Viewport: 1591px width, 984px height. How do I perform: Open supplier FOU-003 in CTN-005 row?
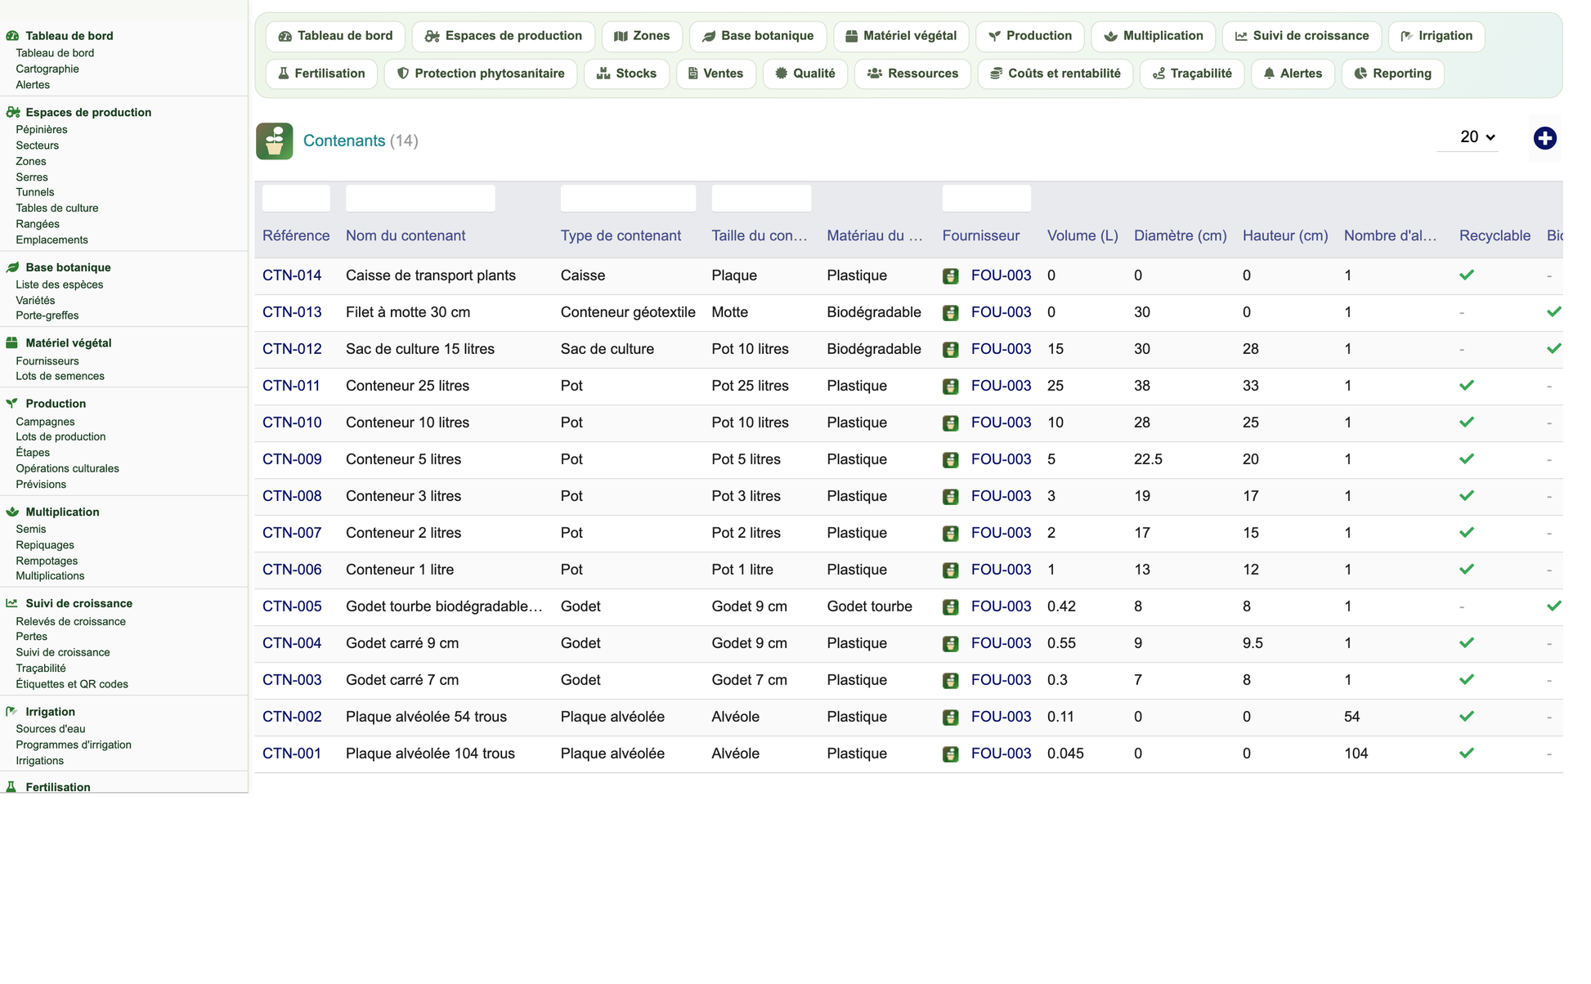(x=1001, y=606)
